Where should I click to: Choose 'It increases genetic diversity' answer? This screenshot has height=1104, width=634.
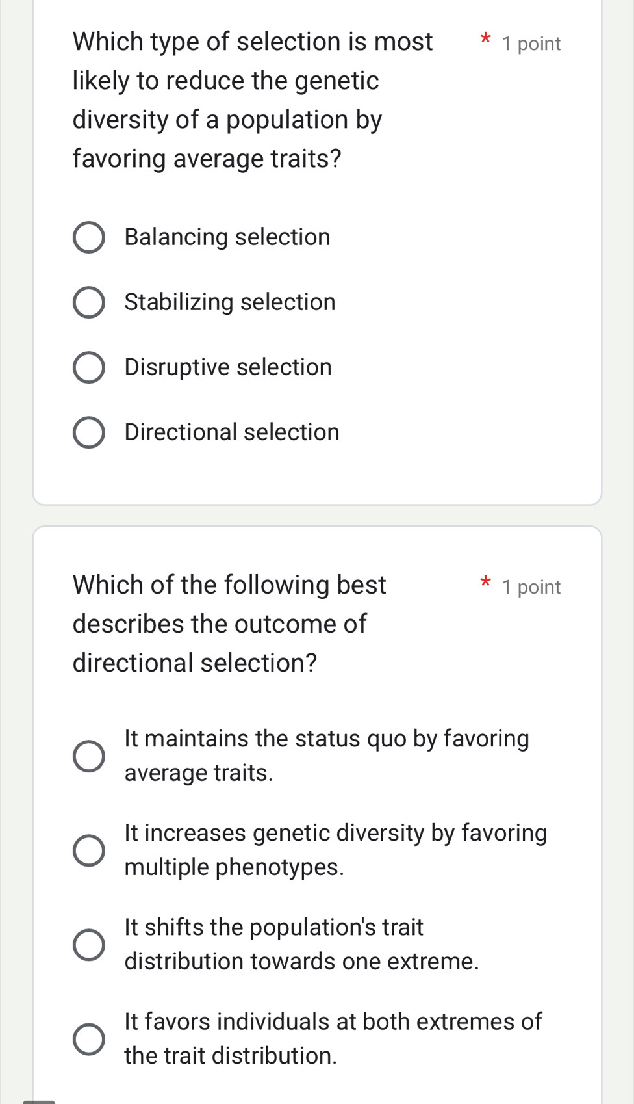click(x=88, y=850)
